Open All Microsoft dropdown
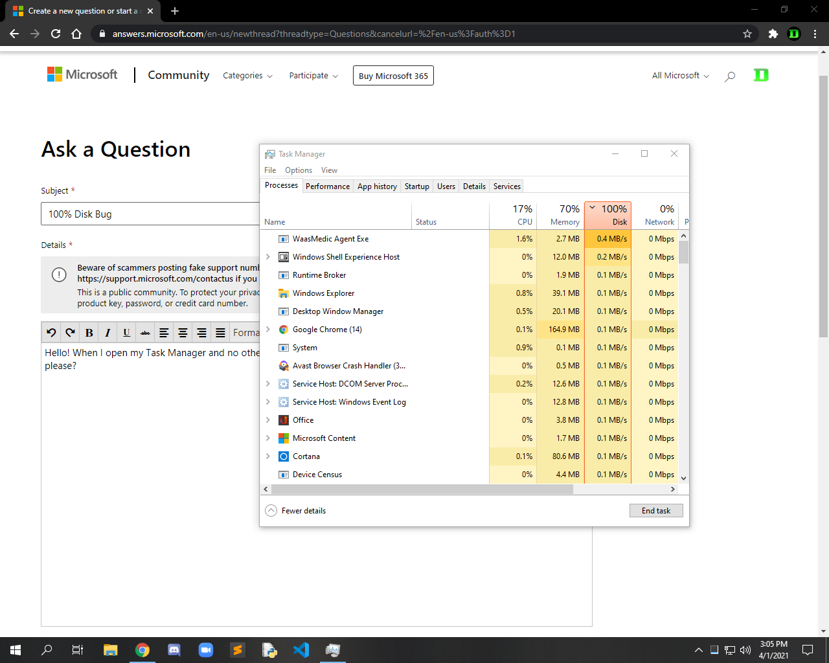The image size is (829, 663). 680,76
